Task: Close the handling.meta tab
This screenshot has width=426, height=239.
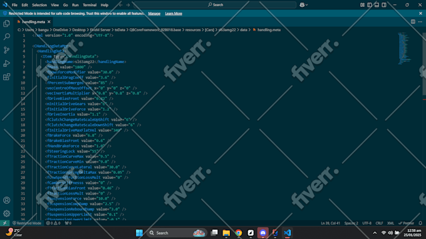Action: 49,22
